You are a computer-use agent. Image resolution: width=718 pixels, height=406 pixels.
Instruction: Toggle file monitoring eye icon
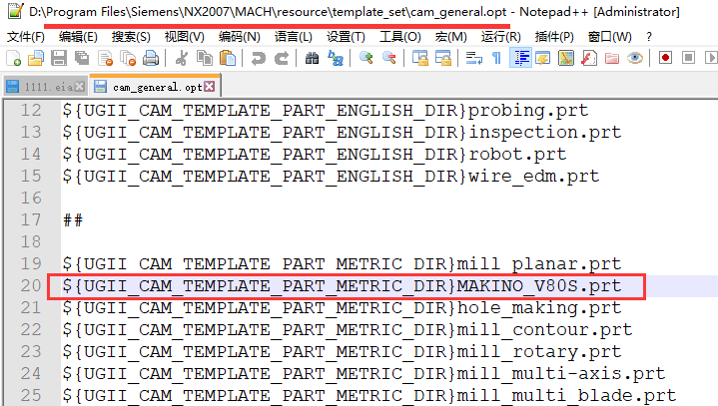click(x=635, y=58)
